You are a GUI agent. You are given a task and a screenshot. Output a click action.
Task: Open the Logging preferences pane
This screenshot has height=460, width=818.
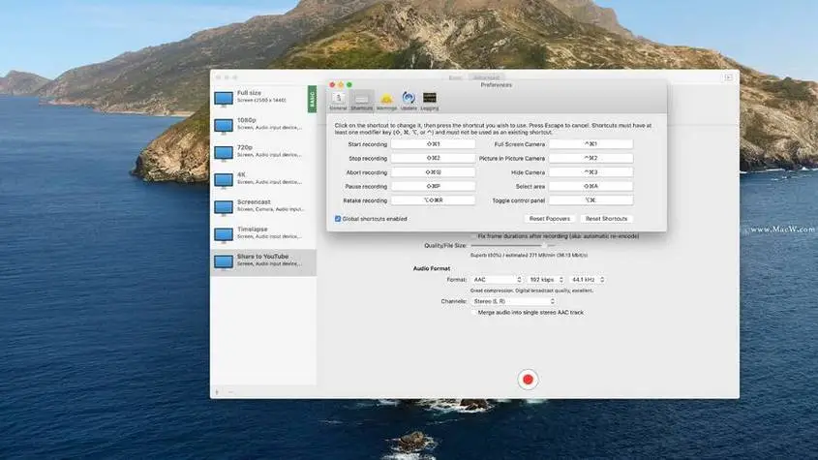430,100
